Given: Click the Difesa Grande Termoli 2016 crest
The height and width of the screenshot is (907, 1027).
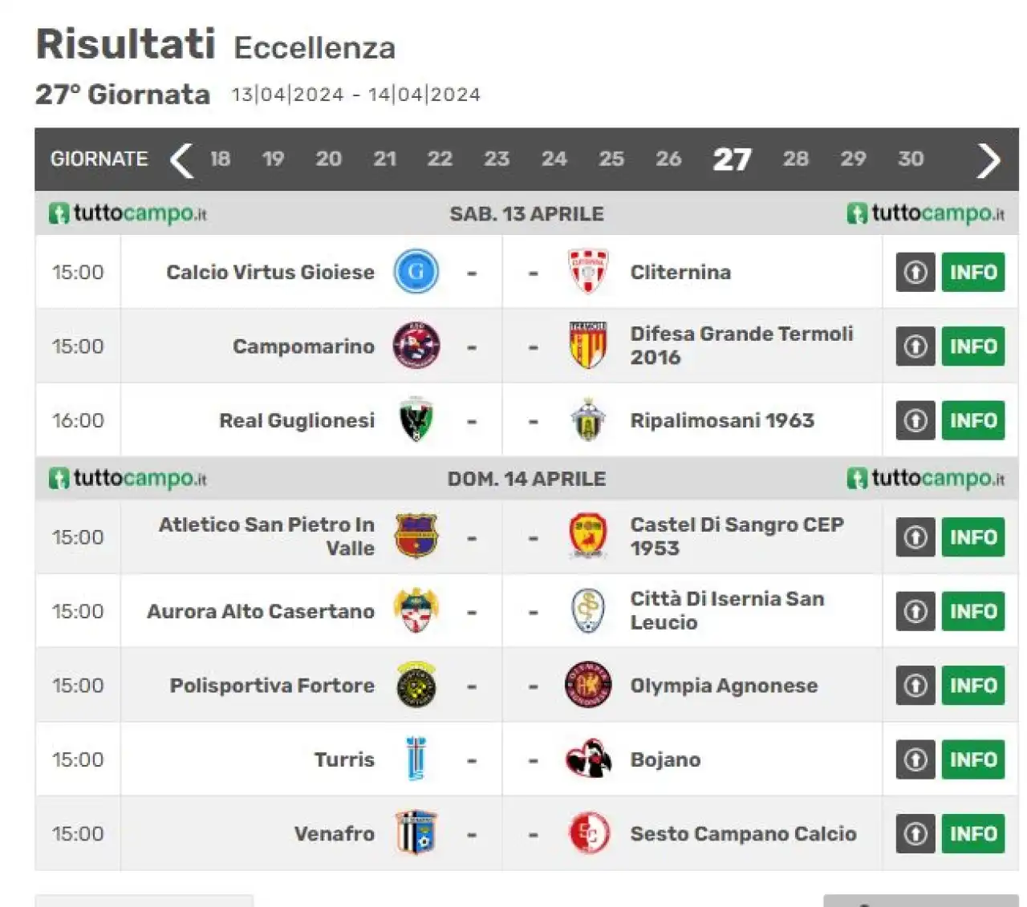Looking at the screenshot, I should coord(588,346).
